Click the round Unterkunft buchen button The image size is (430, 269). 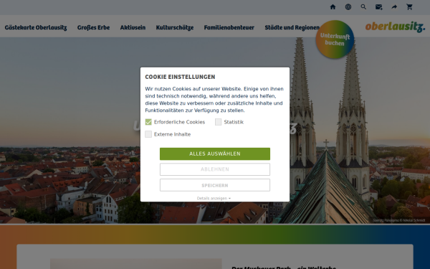pyautogui.click(x=335, y=39)
